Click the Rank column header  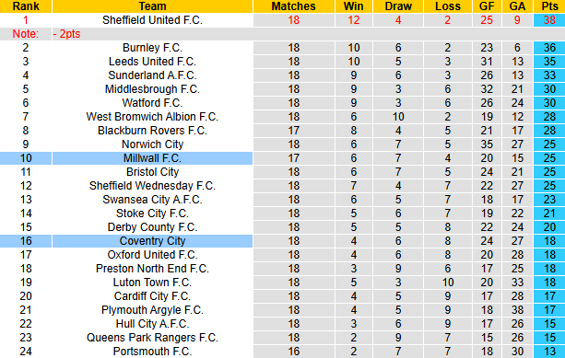click(26, 6)
